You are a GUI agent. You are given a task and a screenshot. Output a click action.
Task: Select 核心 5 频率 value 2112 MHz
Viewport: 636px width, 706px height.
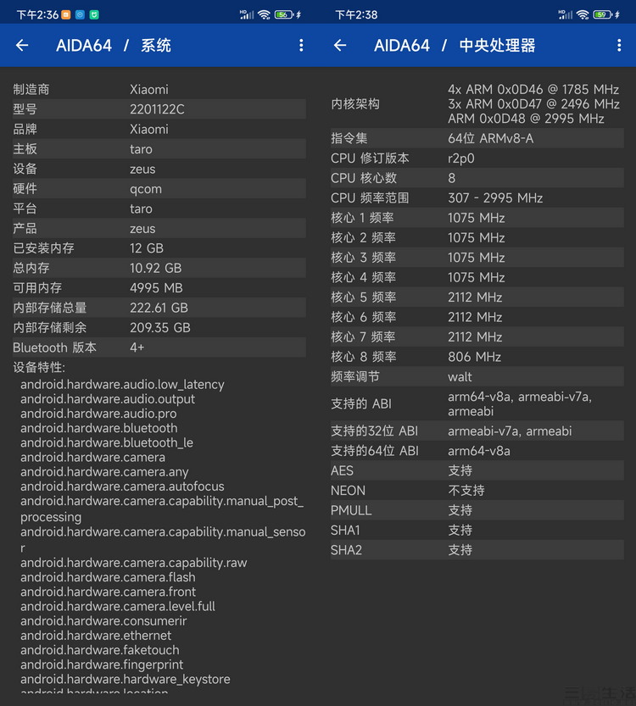(x=475, y=297)
